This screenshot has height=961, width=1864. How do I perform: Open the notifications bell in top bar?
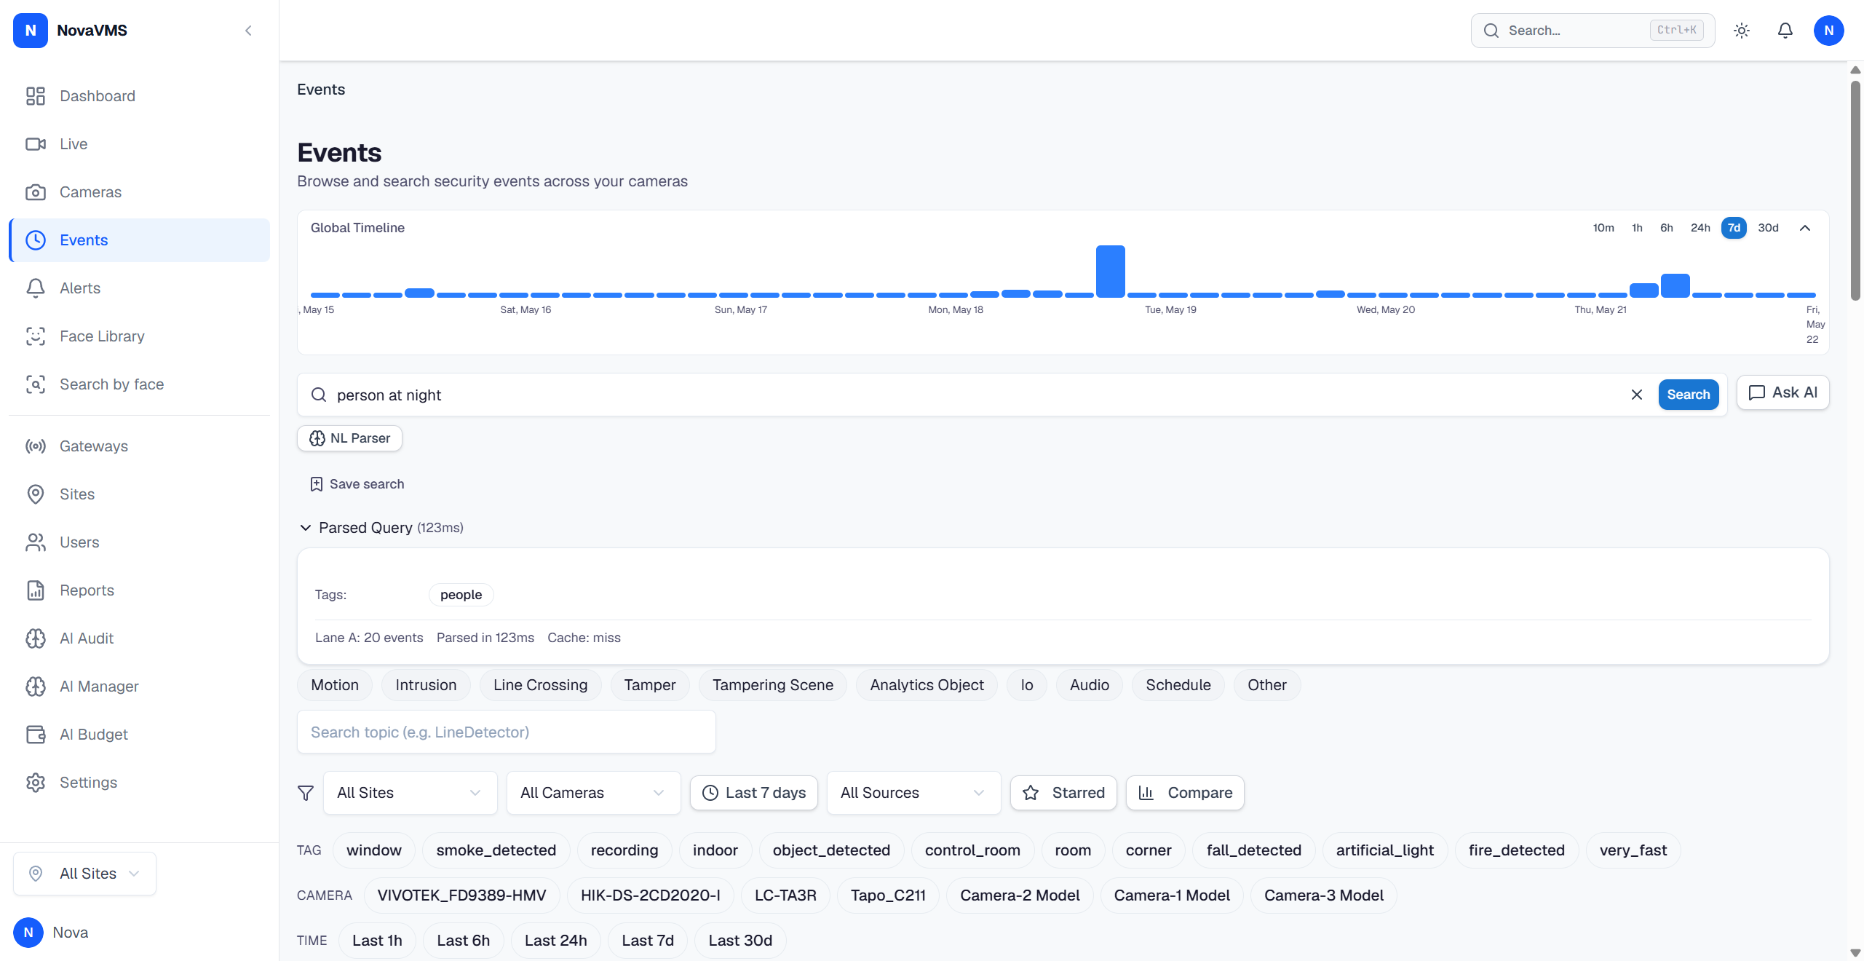(1785, 31)
